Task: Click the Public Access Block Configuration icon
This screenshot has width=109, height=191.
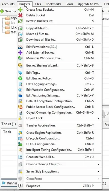Action: click(x=20, y=107)
